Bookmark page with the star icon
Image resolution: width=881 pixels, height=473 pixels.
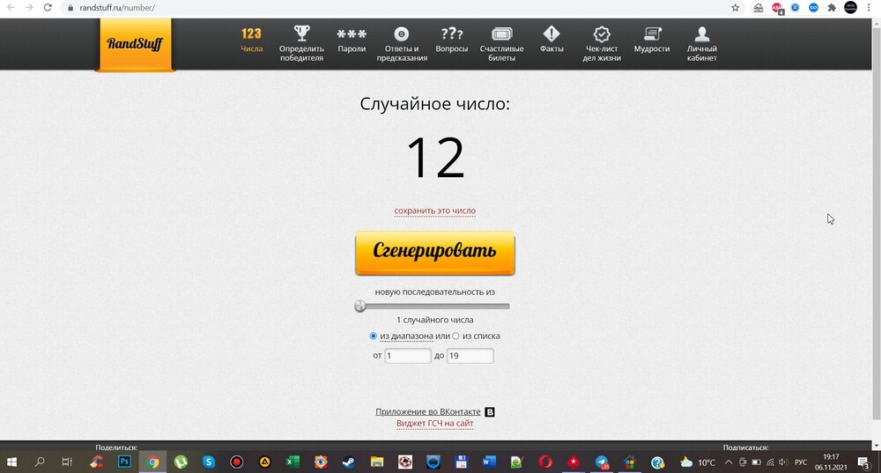tap(736, 7)
